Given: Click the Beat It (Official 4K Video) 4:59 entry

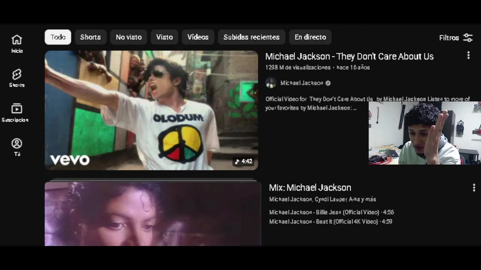Looking at the screenshot, I should [331, 222].
